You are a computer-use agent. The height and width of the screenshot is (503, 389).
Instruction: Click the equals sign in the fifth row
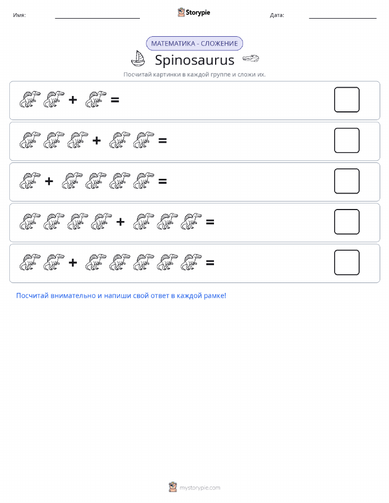(210, 263)
